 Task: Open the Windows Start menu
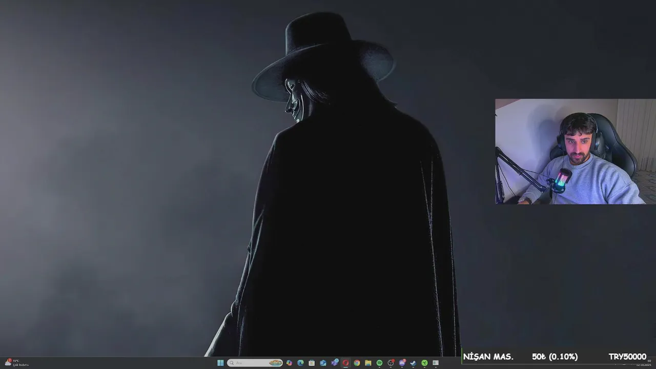pos(220,363)
